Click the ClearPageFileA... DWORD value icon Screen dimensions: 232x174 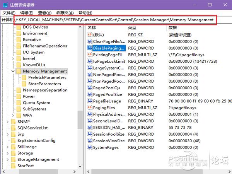click(x=90, y=41)
